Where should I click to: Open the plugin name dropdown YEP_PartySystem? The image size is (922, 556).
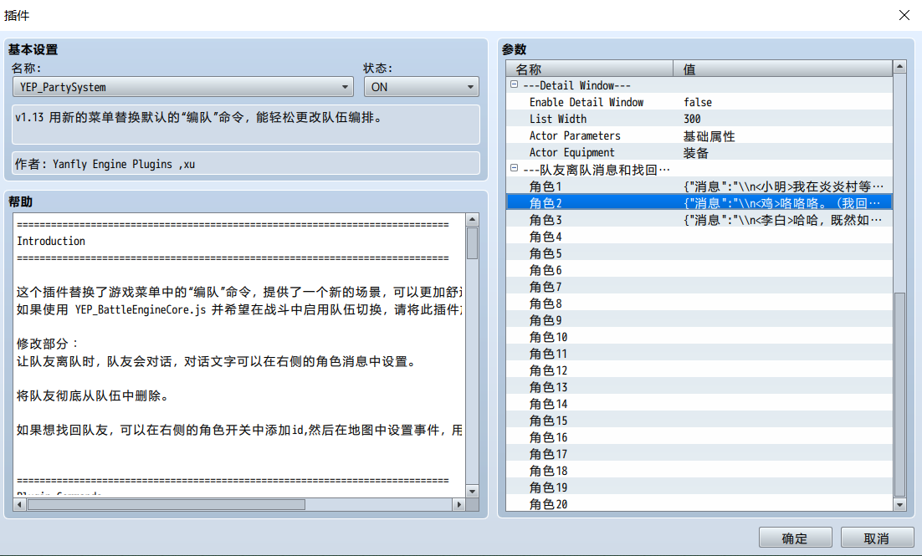[x=183, y=87]
